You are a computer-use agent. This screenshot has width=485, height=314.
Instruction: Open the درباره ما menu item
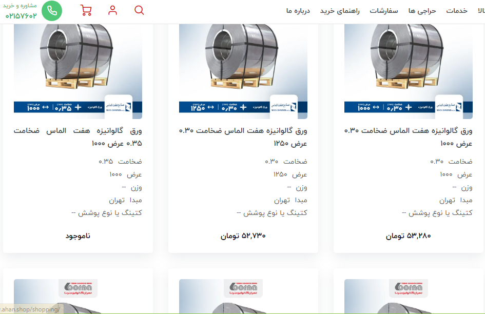(298, 11)
